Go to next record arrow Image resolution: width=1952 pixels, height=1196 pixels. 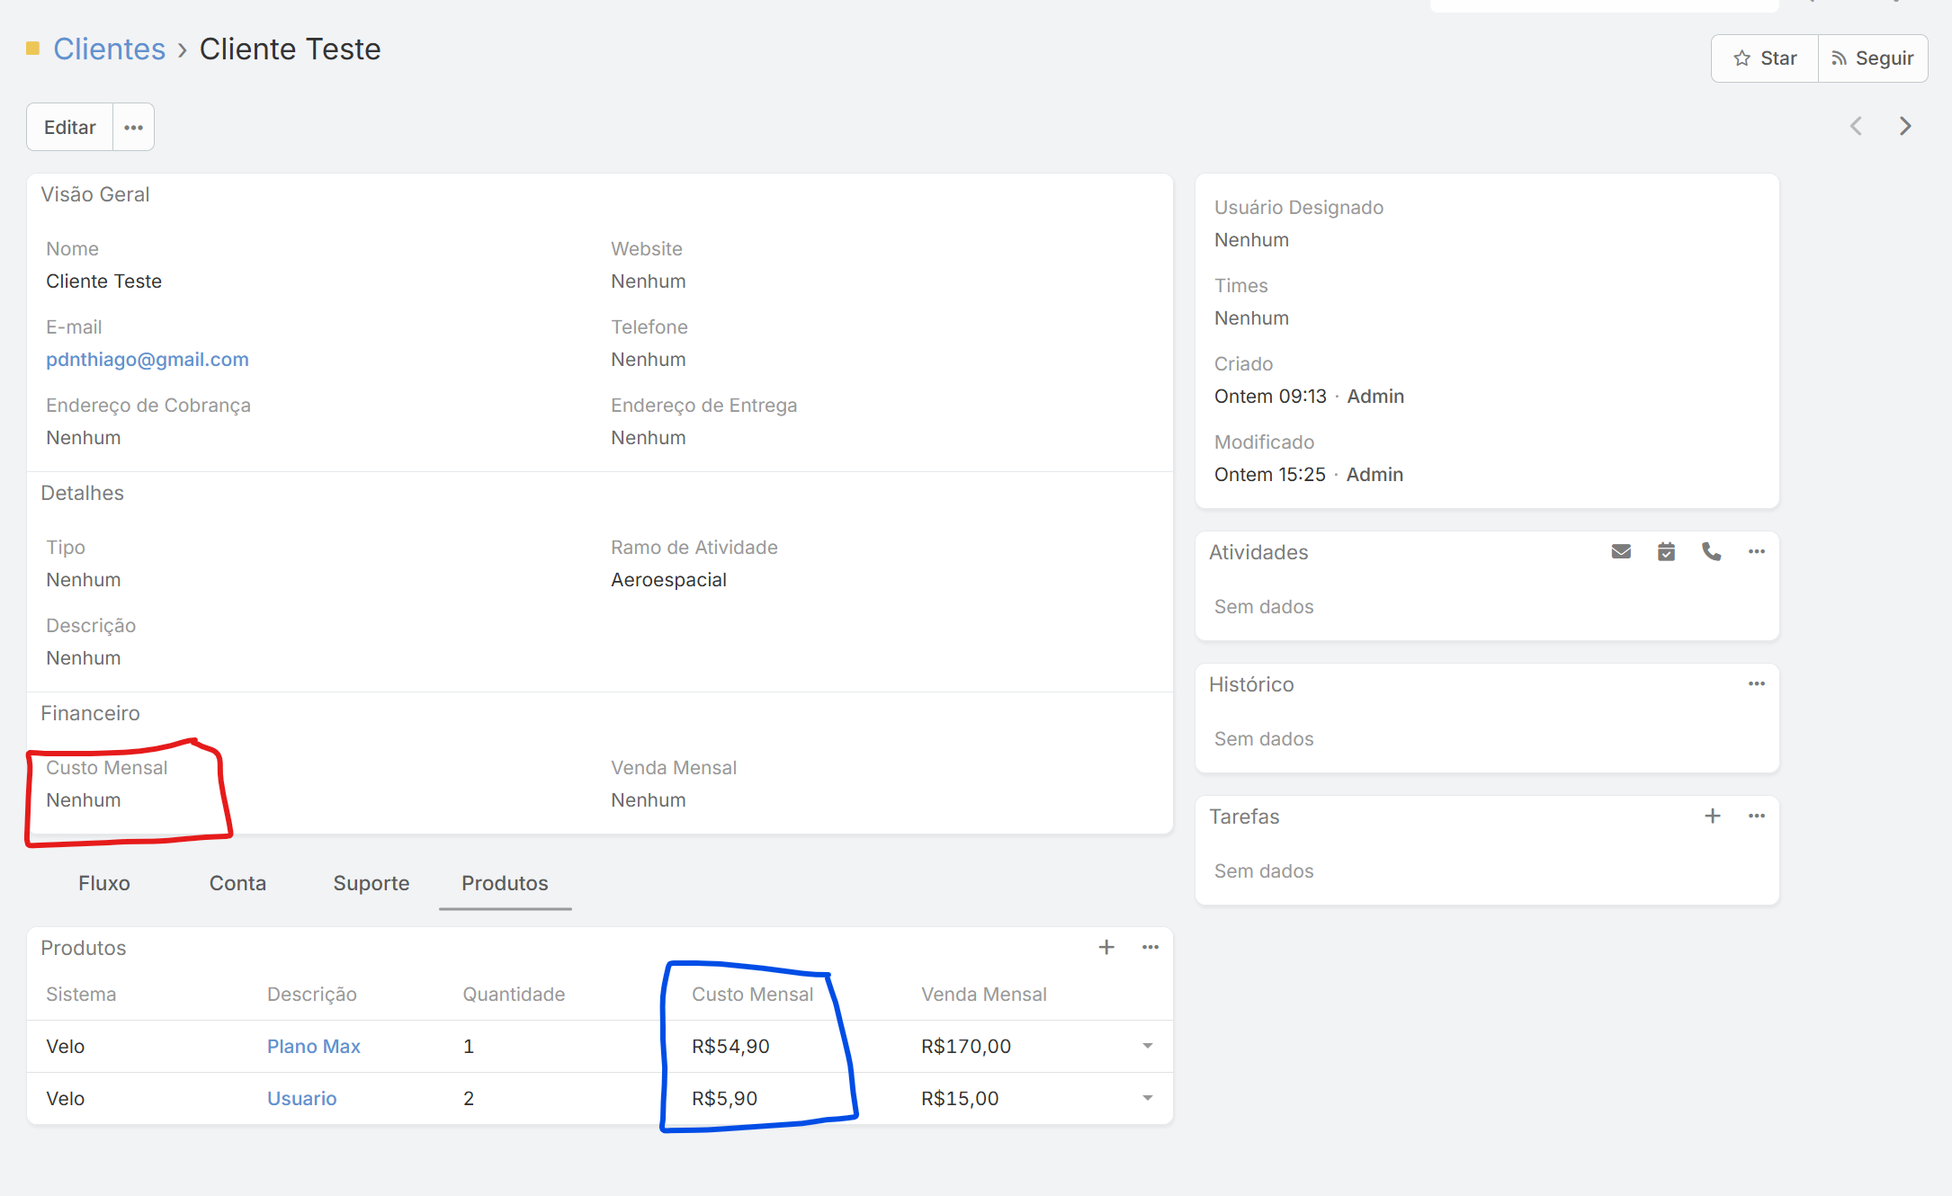(1904, 127)
